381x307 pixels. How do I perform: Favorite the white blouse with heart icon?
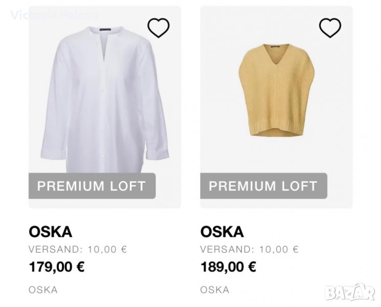click(158, 28)
